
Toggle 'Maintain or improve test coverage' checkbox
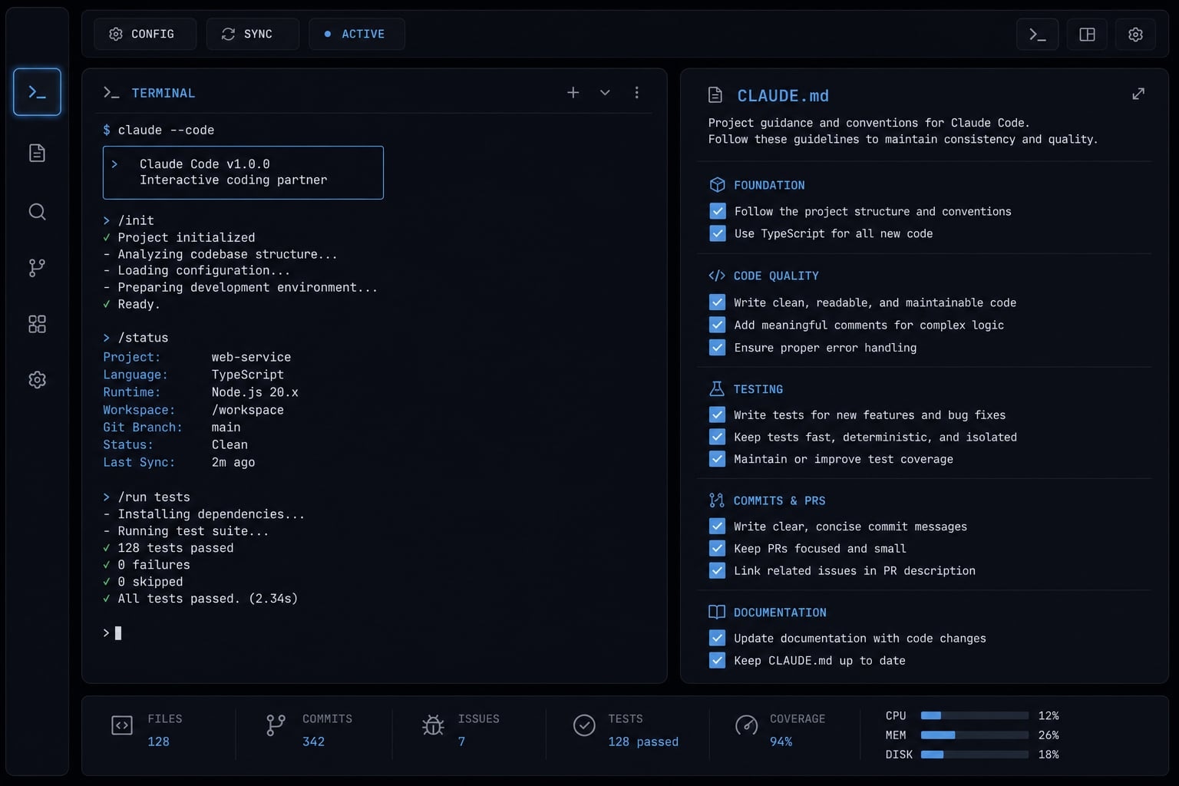[717, 459]
